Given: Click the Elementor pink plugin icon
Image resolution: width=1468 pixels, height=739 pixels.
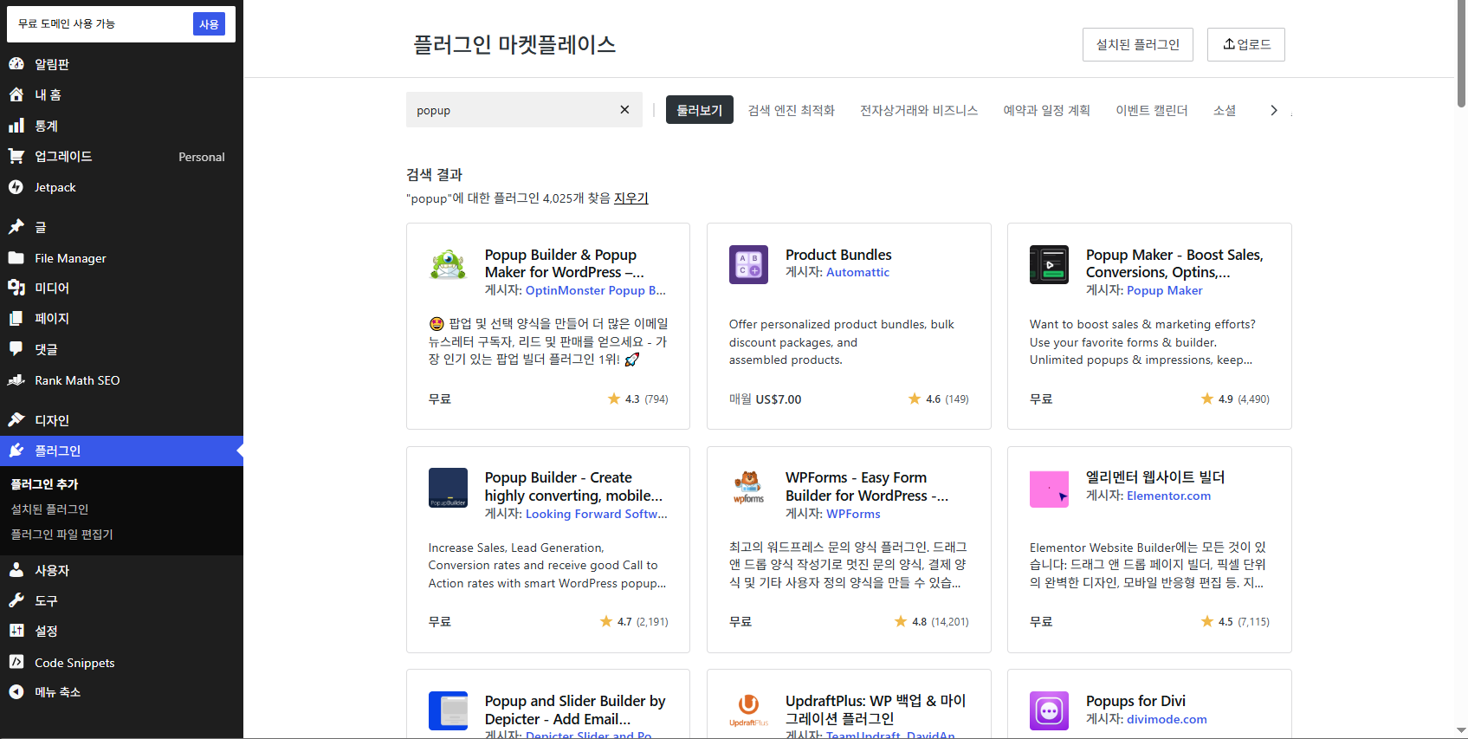Looking at the screenshot, I should tap(1049, 488).
